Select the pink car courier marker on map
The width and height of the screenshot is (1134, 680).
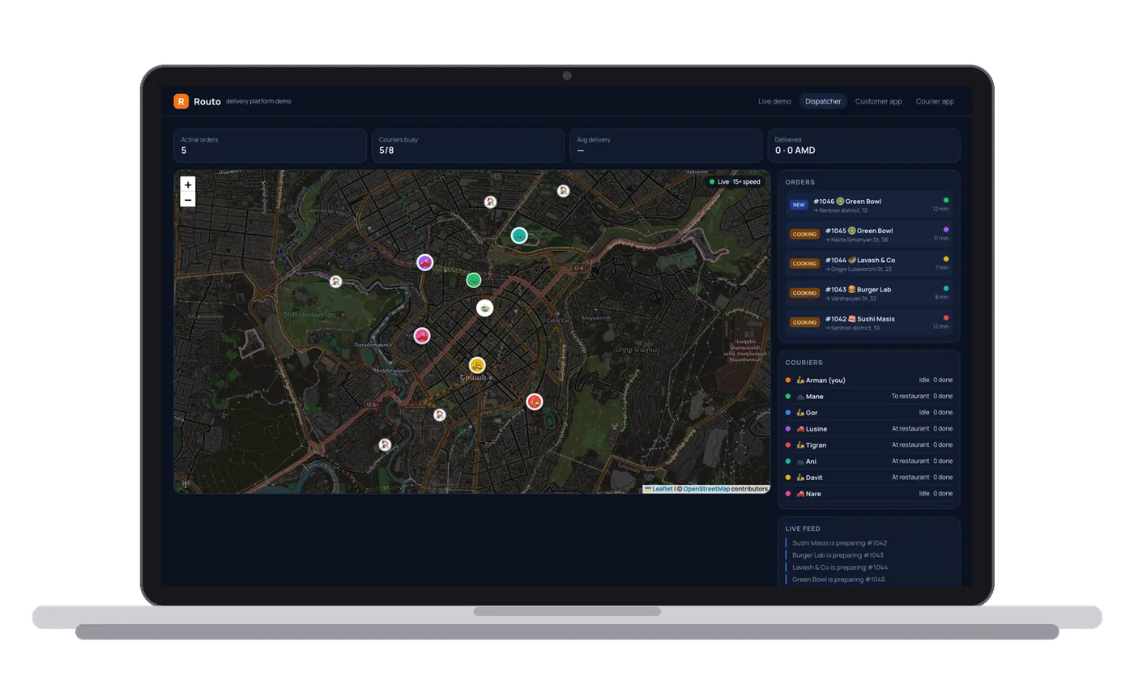422,335
